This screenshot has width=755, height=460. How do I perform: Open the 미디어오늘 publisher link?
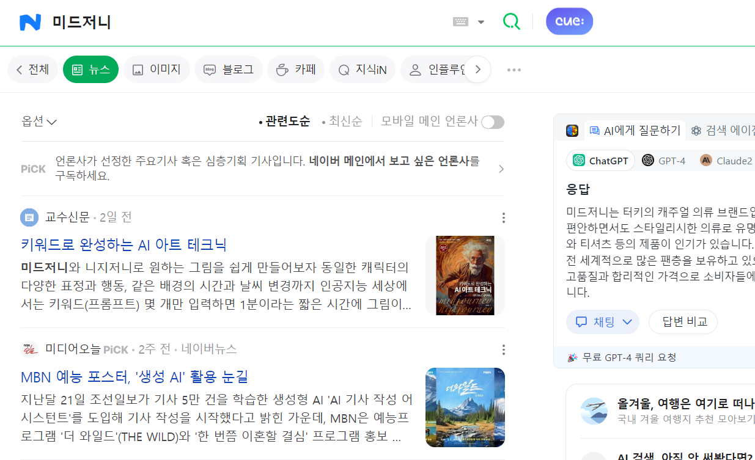73,349
